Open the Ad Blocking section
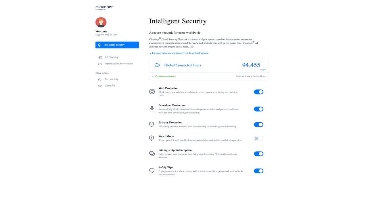This screenshot has height=207, width=368. click(111, 57)
